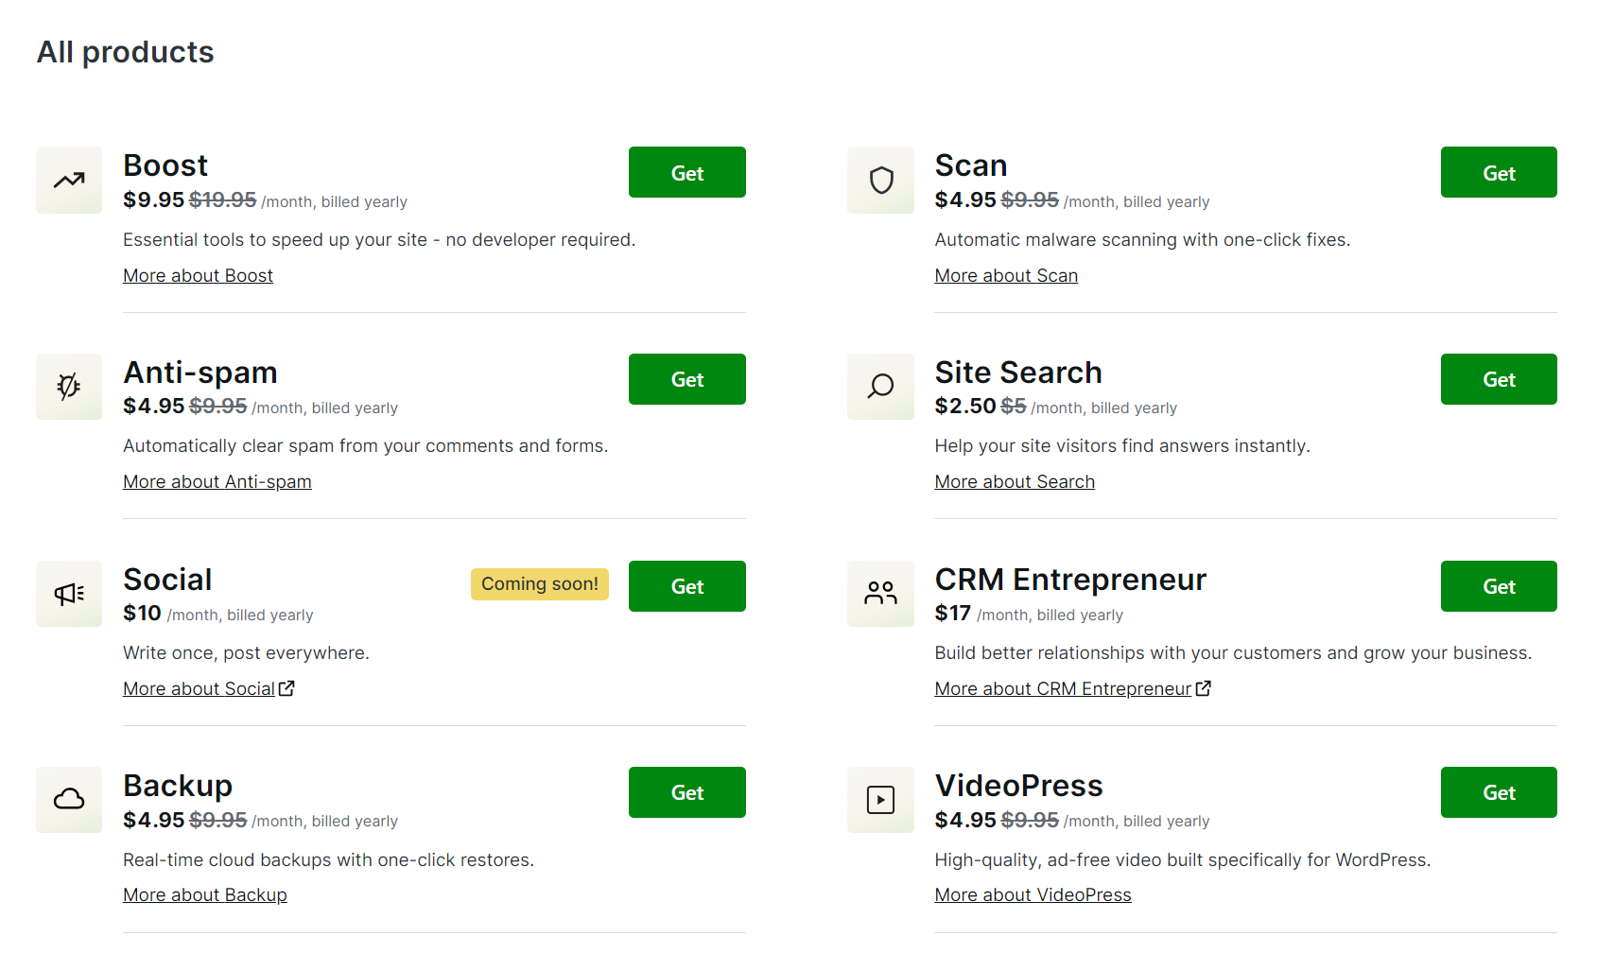Get the Social product

[x=687, y=586]
